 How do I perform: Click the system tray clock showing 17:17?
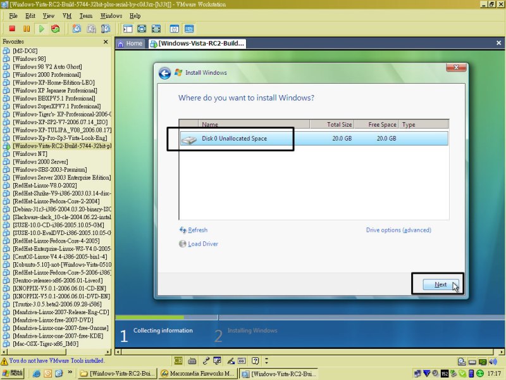(494, 374)
